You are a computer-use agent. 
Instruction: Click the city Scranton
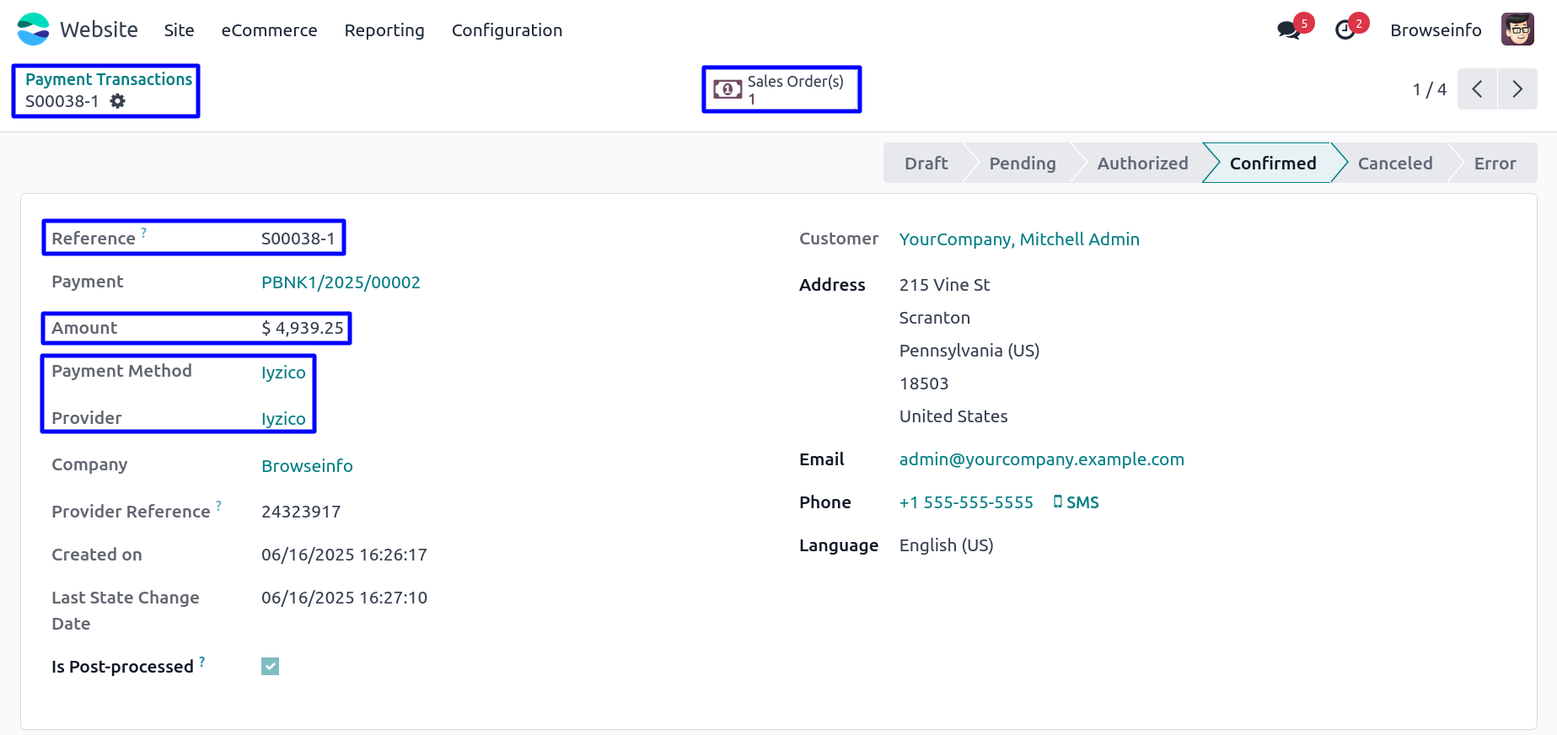click(935, 318)
